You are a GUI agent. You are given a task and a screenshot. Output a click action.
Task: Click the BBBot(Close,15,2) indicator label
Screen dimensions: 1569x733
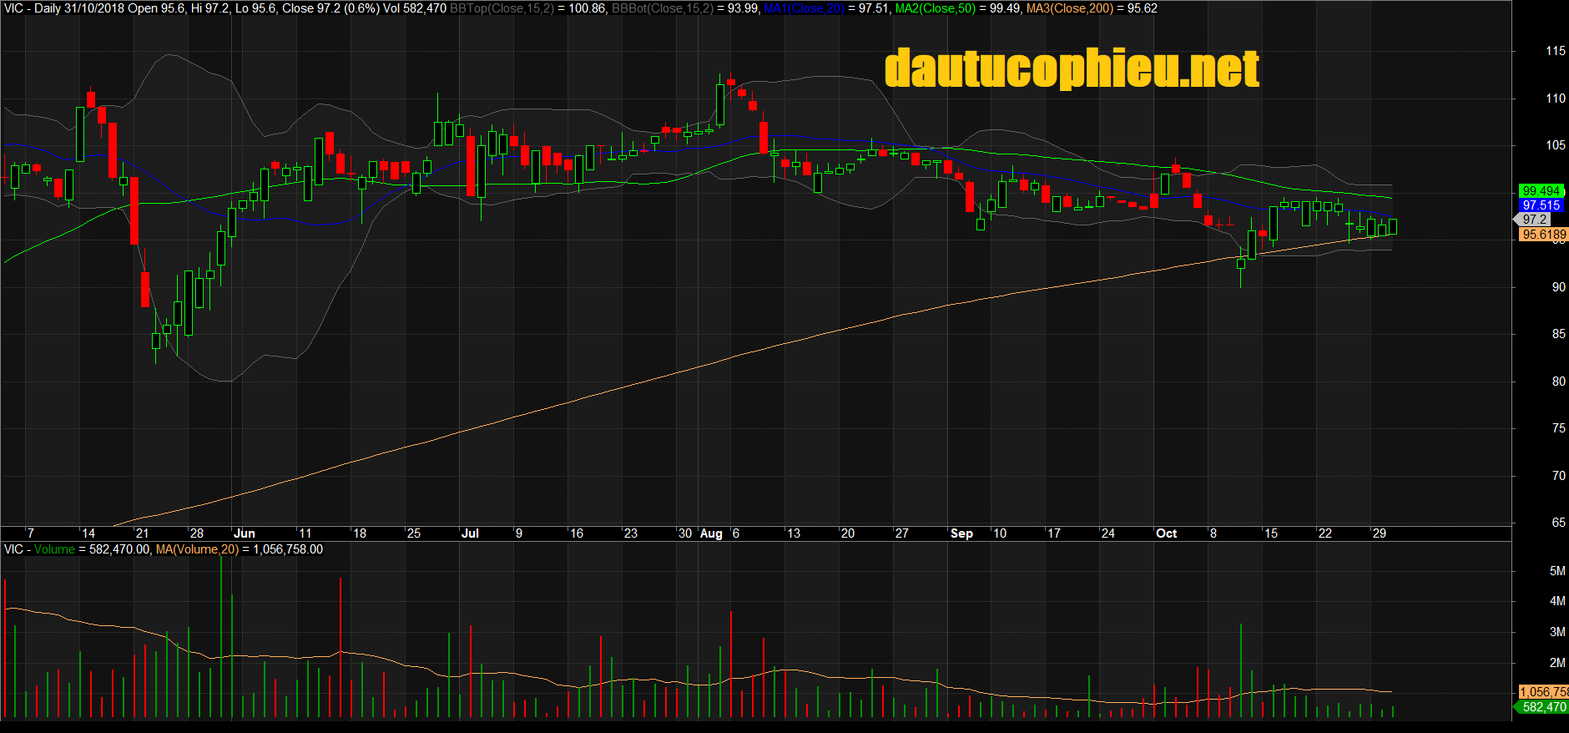(x=663, y=8)
